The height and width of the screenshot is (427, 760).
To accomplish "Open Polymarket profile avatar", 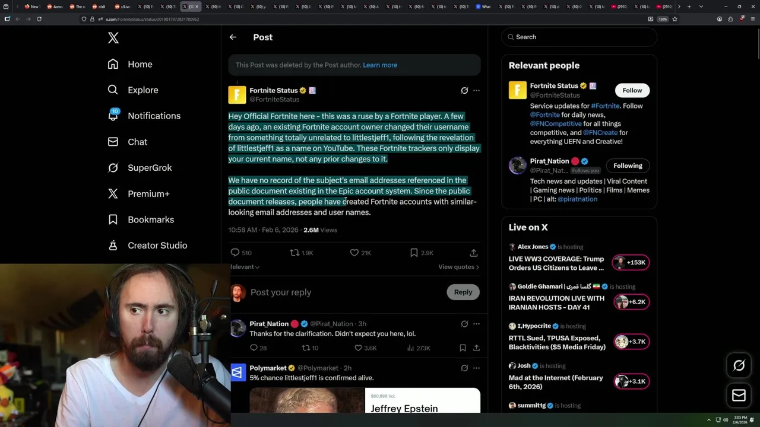I will click(x=237, y=372).
